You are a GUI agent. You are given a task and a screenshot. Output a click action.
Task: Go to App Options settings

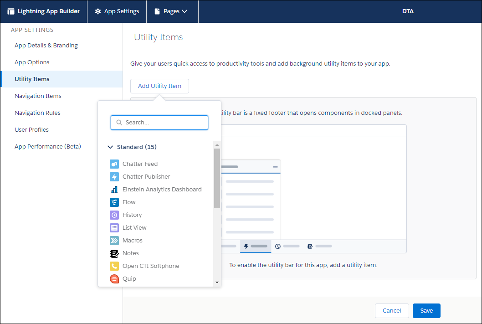32,62
